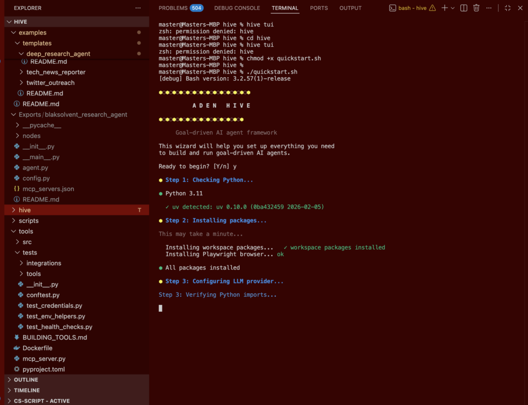The image size is (528, 405).
Task: Open the launch profile dropdown arrow
Action: [x=453, y=8]
